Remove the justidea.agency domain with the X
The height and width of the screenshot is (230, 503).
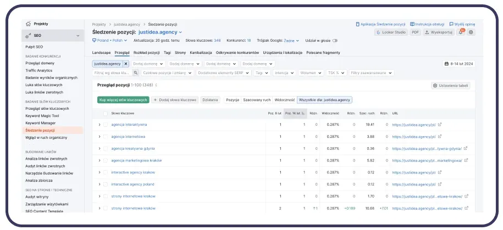point(126,64)
